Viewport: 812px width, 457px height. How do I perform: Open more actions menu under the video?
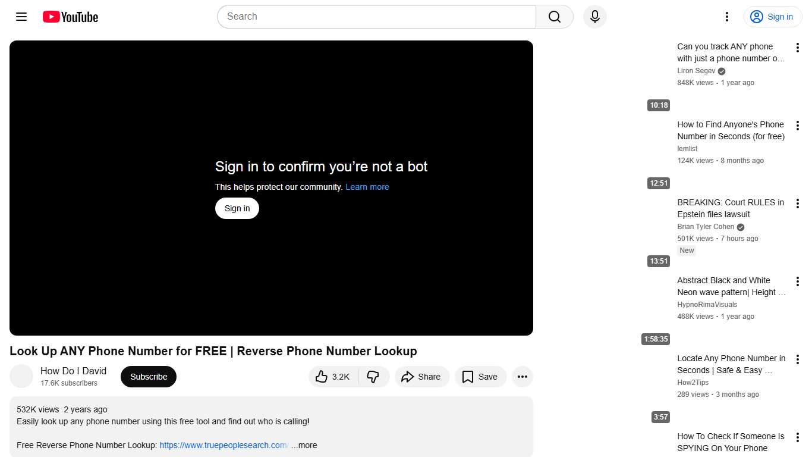(522, 377)
